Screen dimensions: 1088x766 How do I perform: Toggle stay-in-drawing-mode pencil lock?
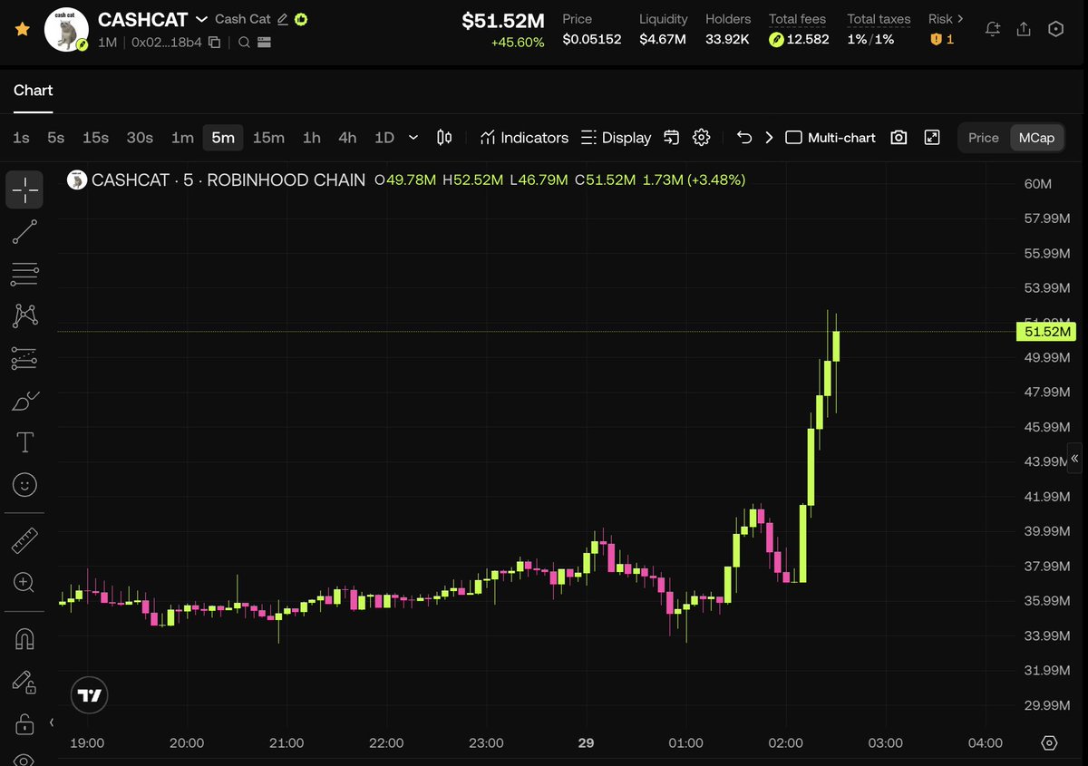pos(24,682)
